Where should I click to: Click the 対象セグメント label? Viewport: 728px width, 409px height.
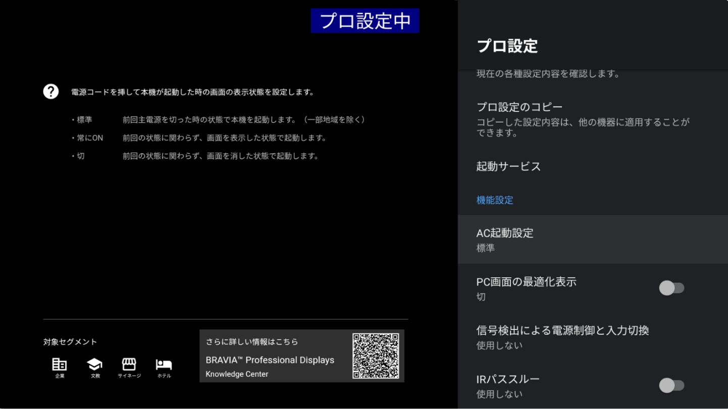point(70,342)
